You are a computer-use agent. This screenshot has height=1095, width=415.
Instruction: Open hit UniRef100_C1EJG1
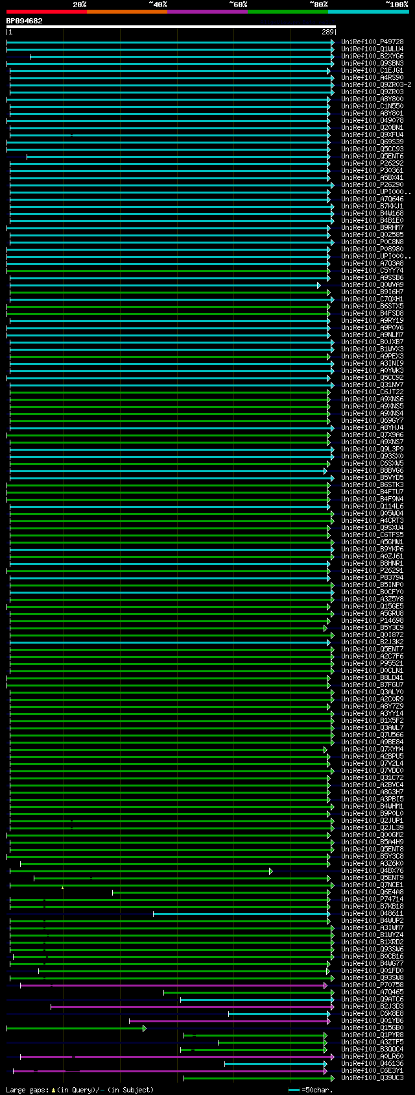(372, 70)
